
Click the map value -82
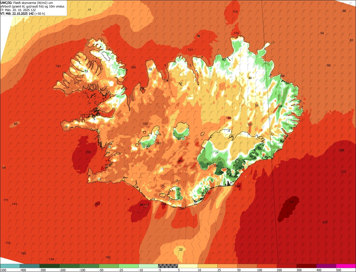[224, 60]
